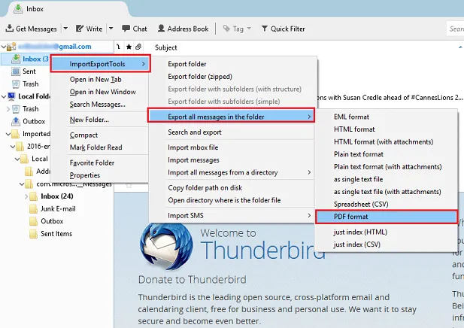464x328 pixels.
Task: Choose Mark Folder Read
Action: pyautogui.click(x=96, y=147)
